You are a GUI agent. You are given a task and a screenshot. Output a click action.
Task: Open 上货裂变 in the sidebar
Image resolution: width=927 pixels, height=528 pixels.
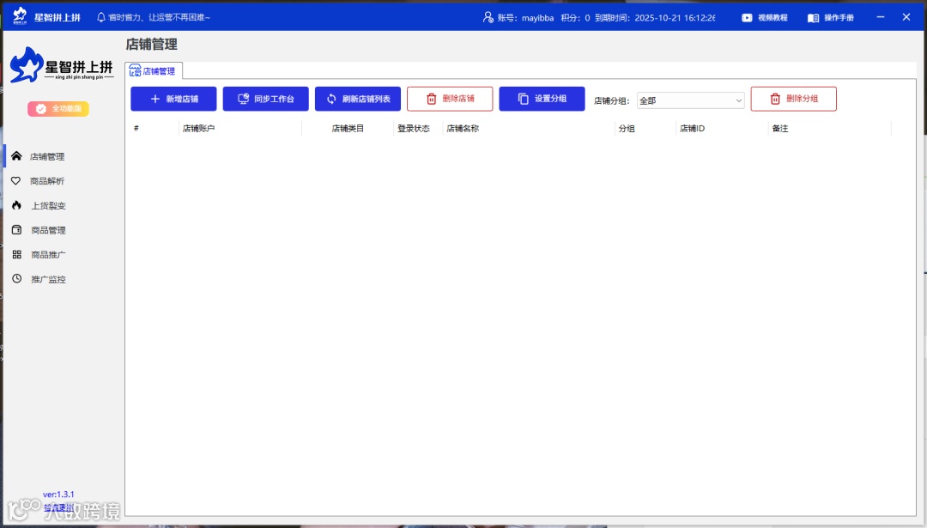[x=48, y=206]
